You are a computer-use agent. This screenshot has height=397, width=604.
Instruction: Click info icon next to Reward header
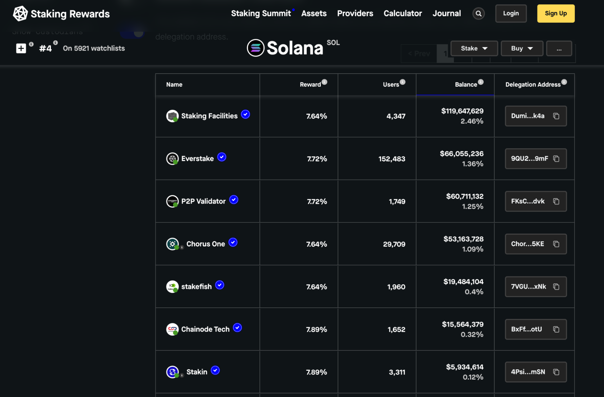click(x=324, y=82)
